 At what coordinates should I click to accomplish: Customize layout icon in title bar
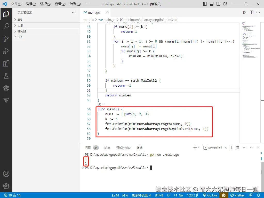click(225, 4)
